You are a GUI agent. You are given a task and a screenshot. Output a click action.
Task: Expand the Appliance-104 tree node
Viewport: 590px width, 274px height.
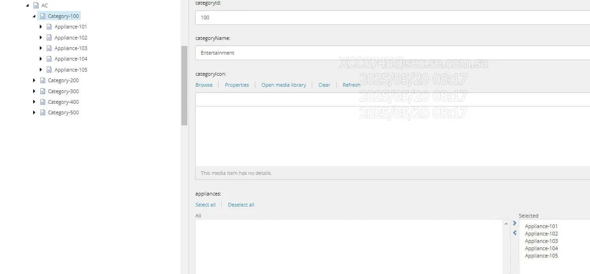pyautogui.click(x=41, y=59)
